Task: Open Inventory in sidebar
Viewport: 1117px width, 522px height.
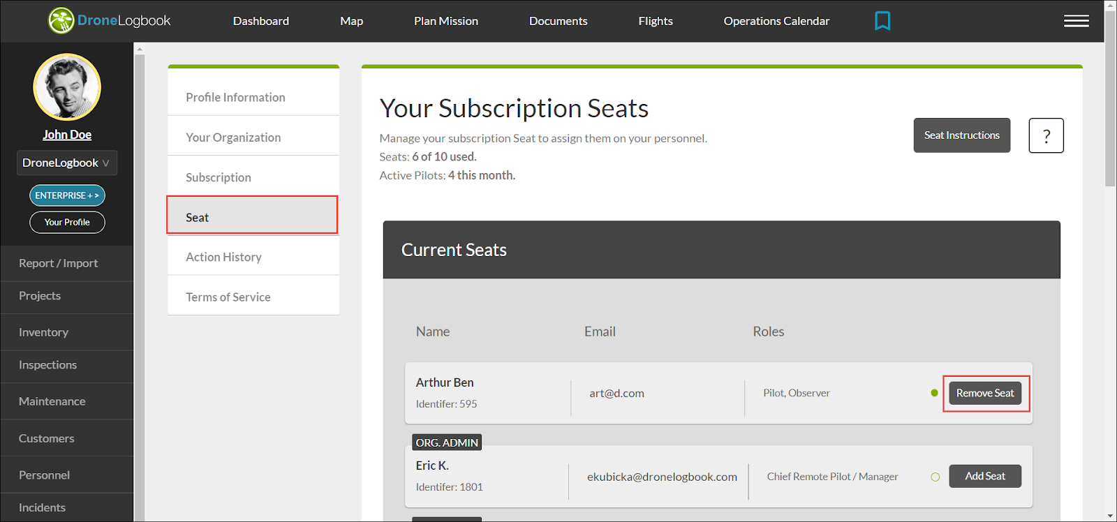Action: 67,332
